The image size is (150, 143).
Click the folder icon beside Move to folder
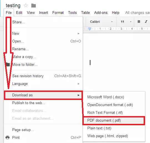(8, 64)
